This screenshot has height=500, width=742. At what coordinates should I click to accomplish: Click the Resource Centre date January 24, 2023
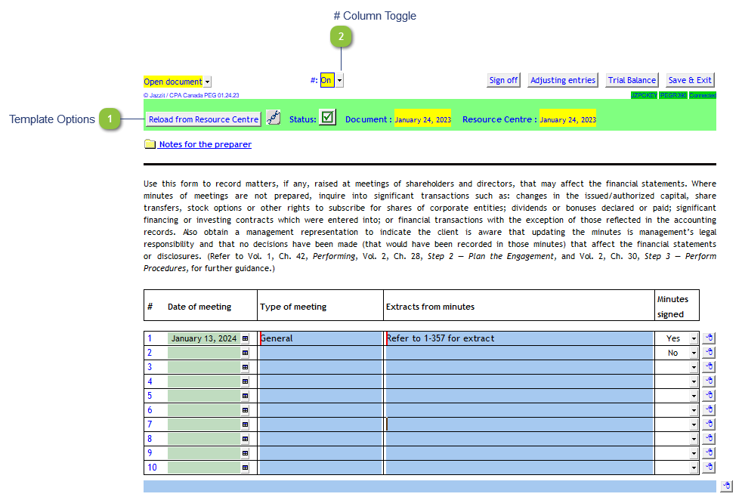coord(567,119)
